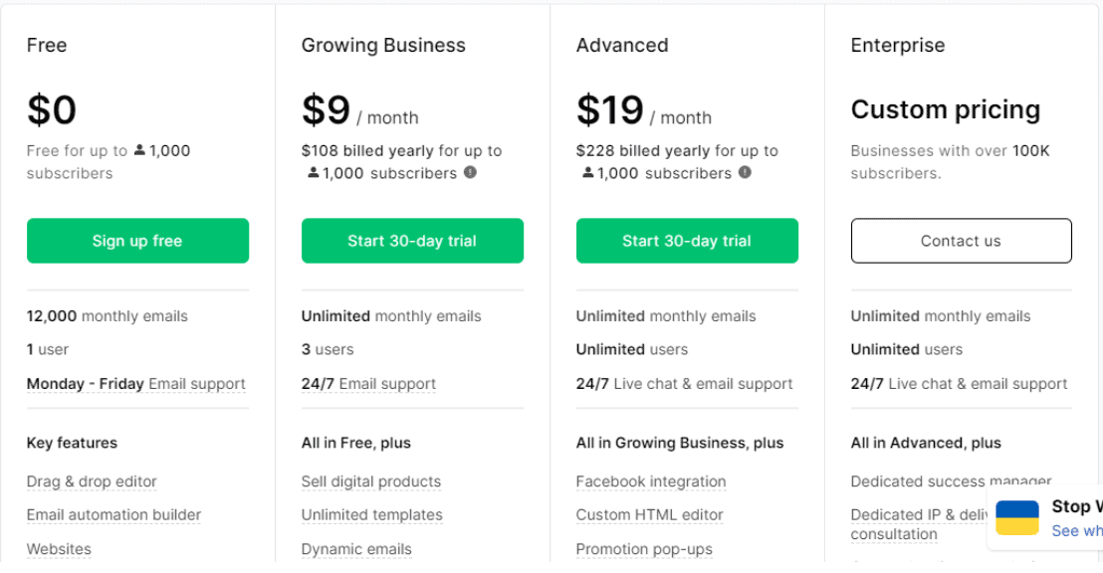This screenshot has width=1103, height=573.
Task: Click the Dynamic emails feature
Action: [x=356, y=549]
